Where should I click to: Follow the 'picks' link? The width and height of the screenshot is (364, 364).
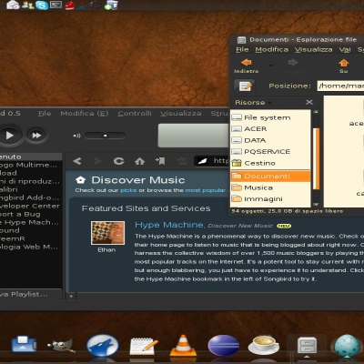coord(128,190)
